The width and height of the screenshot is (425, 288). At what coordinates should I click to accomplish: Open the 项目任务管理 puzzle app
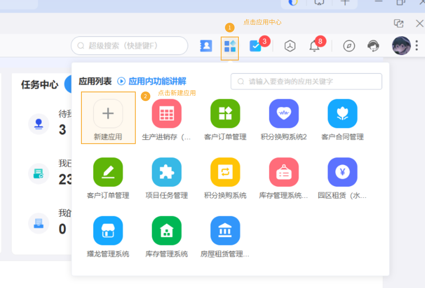tap(167, 172)
